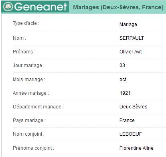166x157 pixels.
Task: Select the SERPAULT surname value
Action: [x=132, y=38]
